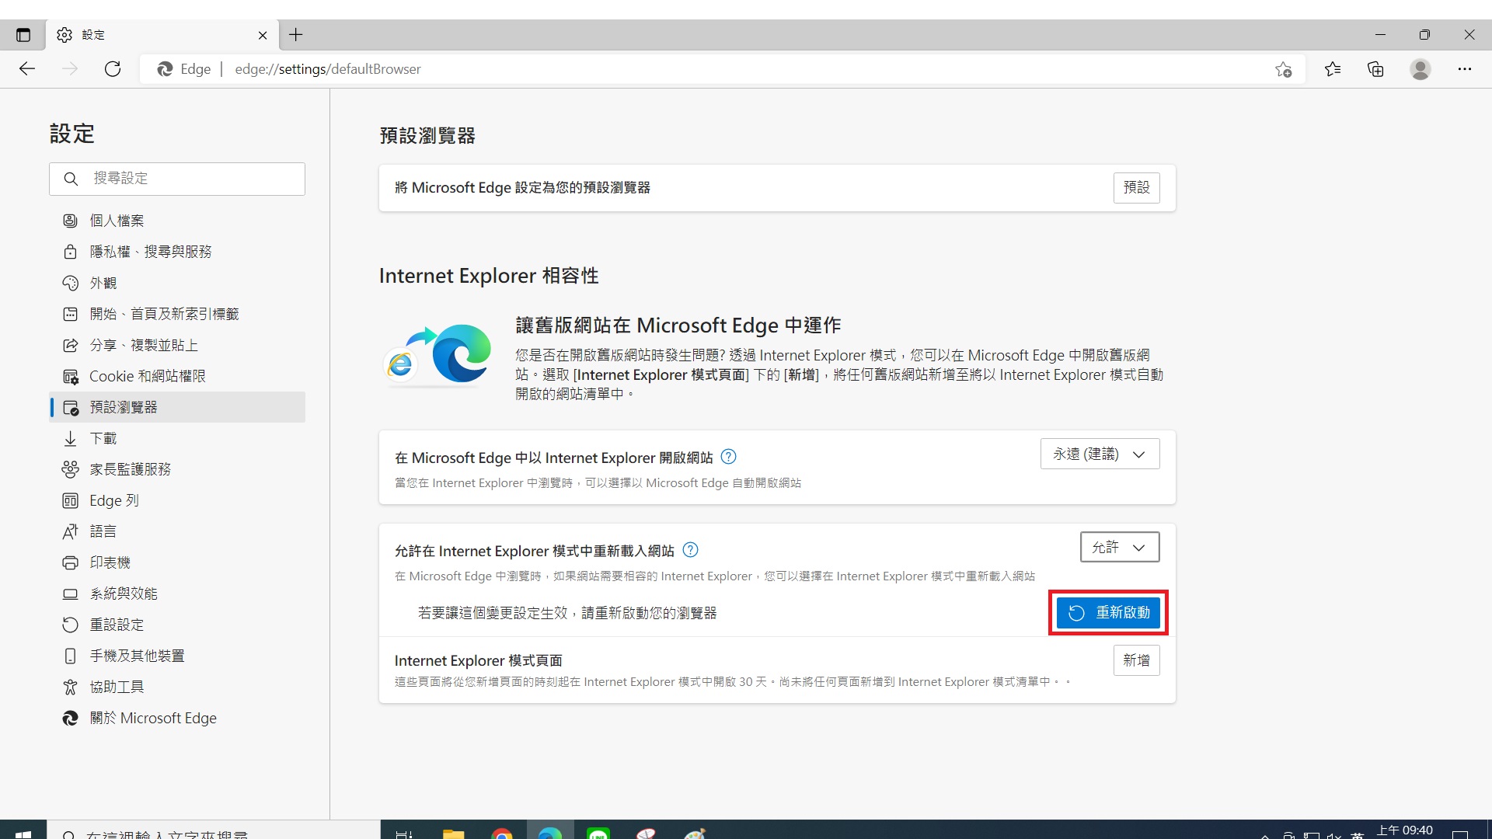Click the disabled forward arrow
Screen dimensions: 1492x839
tap(70, 68)
